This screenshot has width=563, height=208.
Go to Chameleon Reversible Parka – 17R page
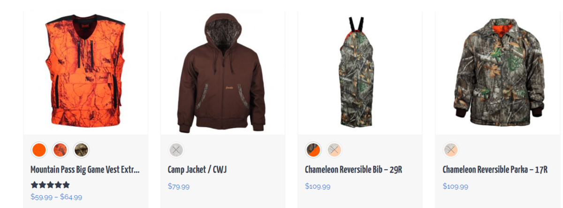(495, 170)
